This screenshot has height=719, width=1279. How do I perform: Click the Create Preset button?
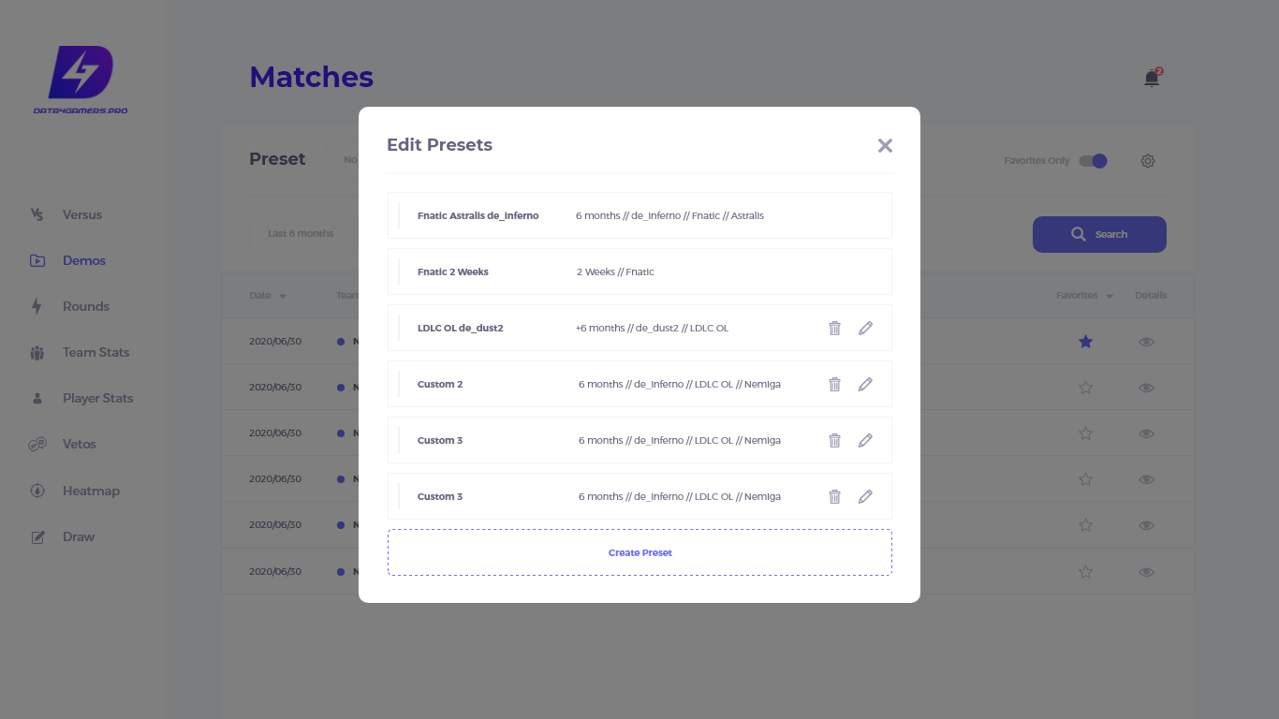639,552
